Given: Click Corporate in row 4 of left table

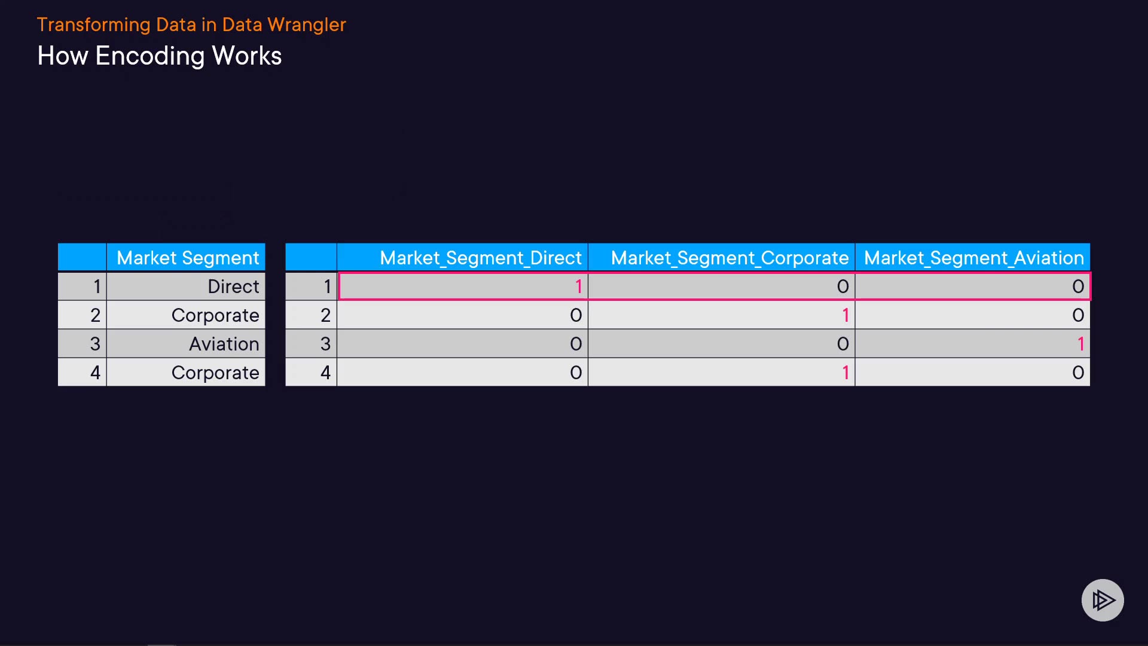Looking at the screenshot, I should coord(215,373).
